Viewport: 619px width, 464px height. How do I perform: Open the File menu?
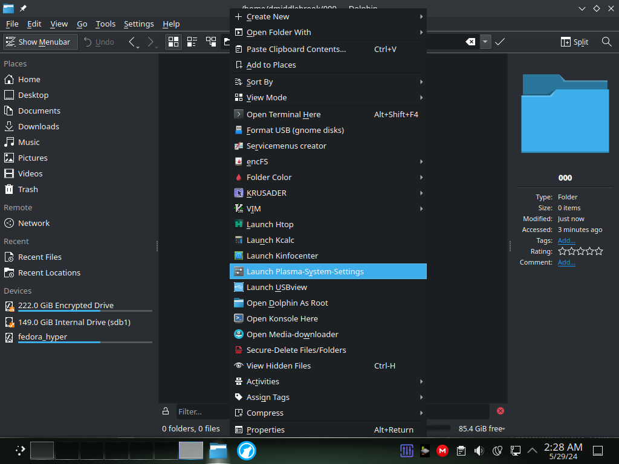coord(12,24)
